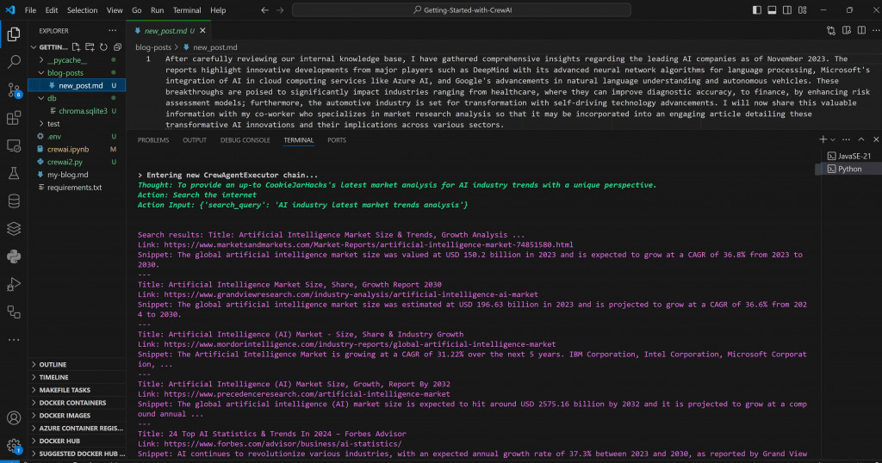Select the Python terminal instance
Viewport: 882px width, 463px height.
click(848, 169)
